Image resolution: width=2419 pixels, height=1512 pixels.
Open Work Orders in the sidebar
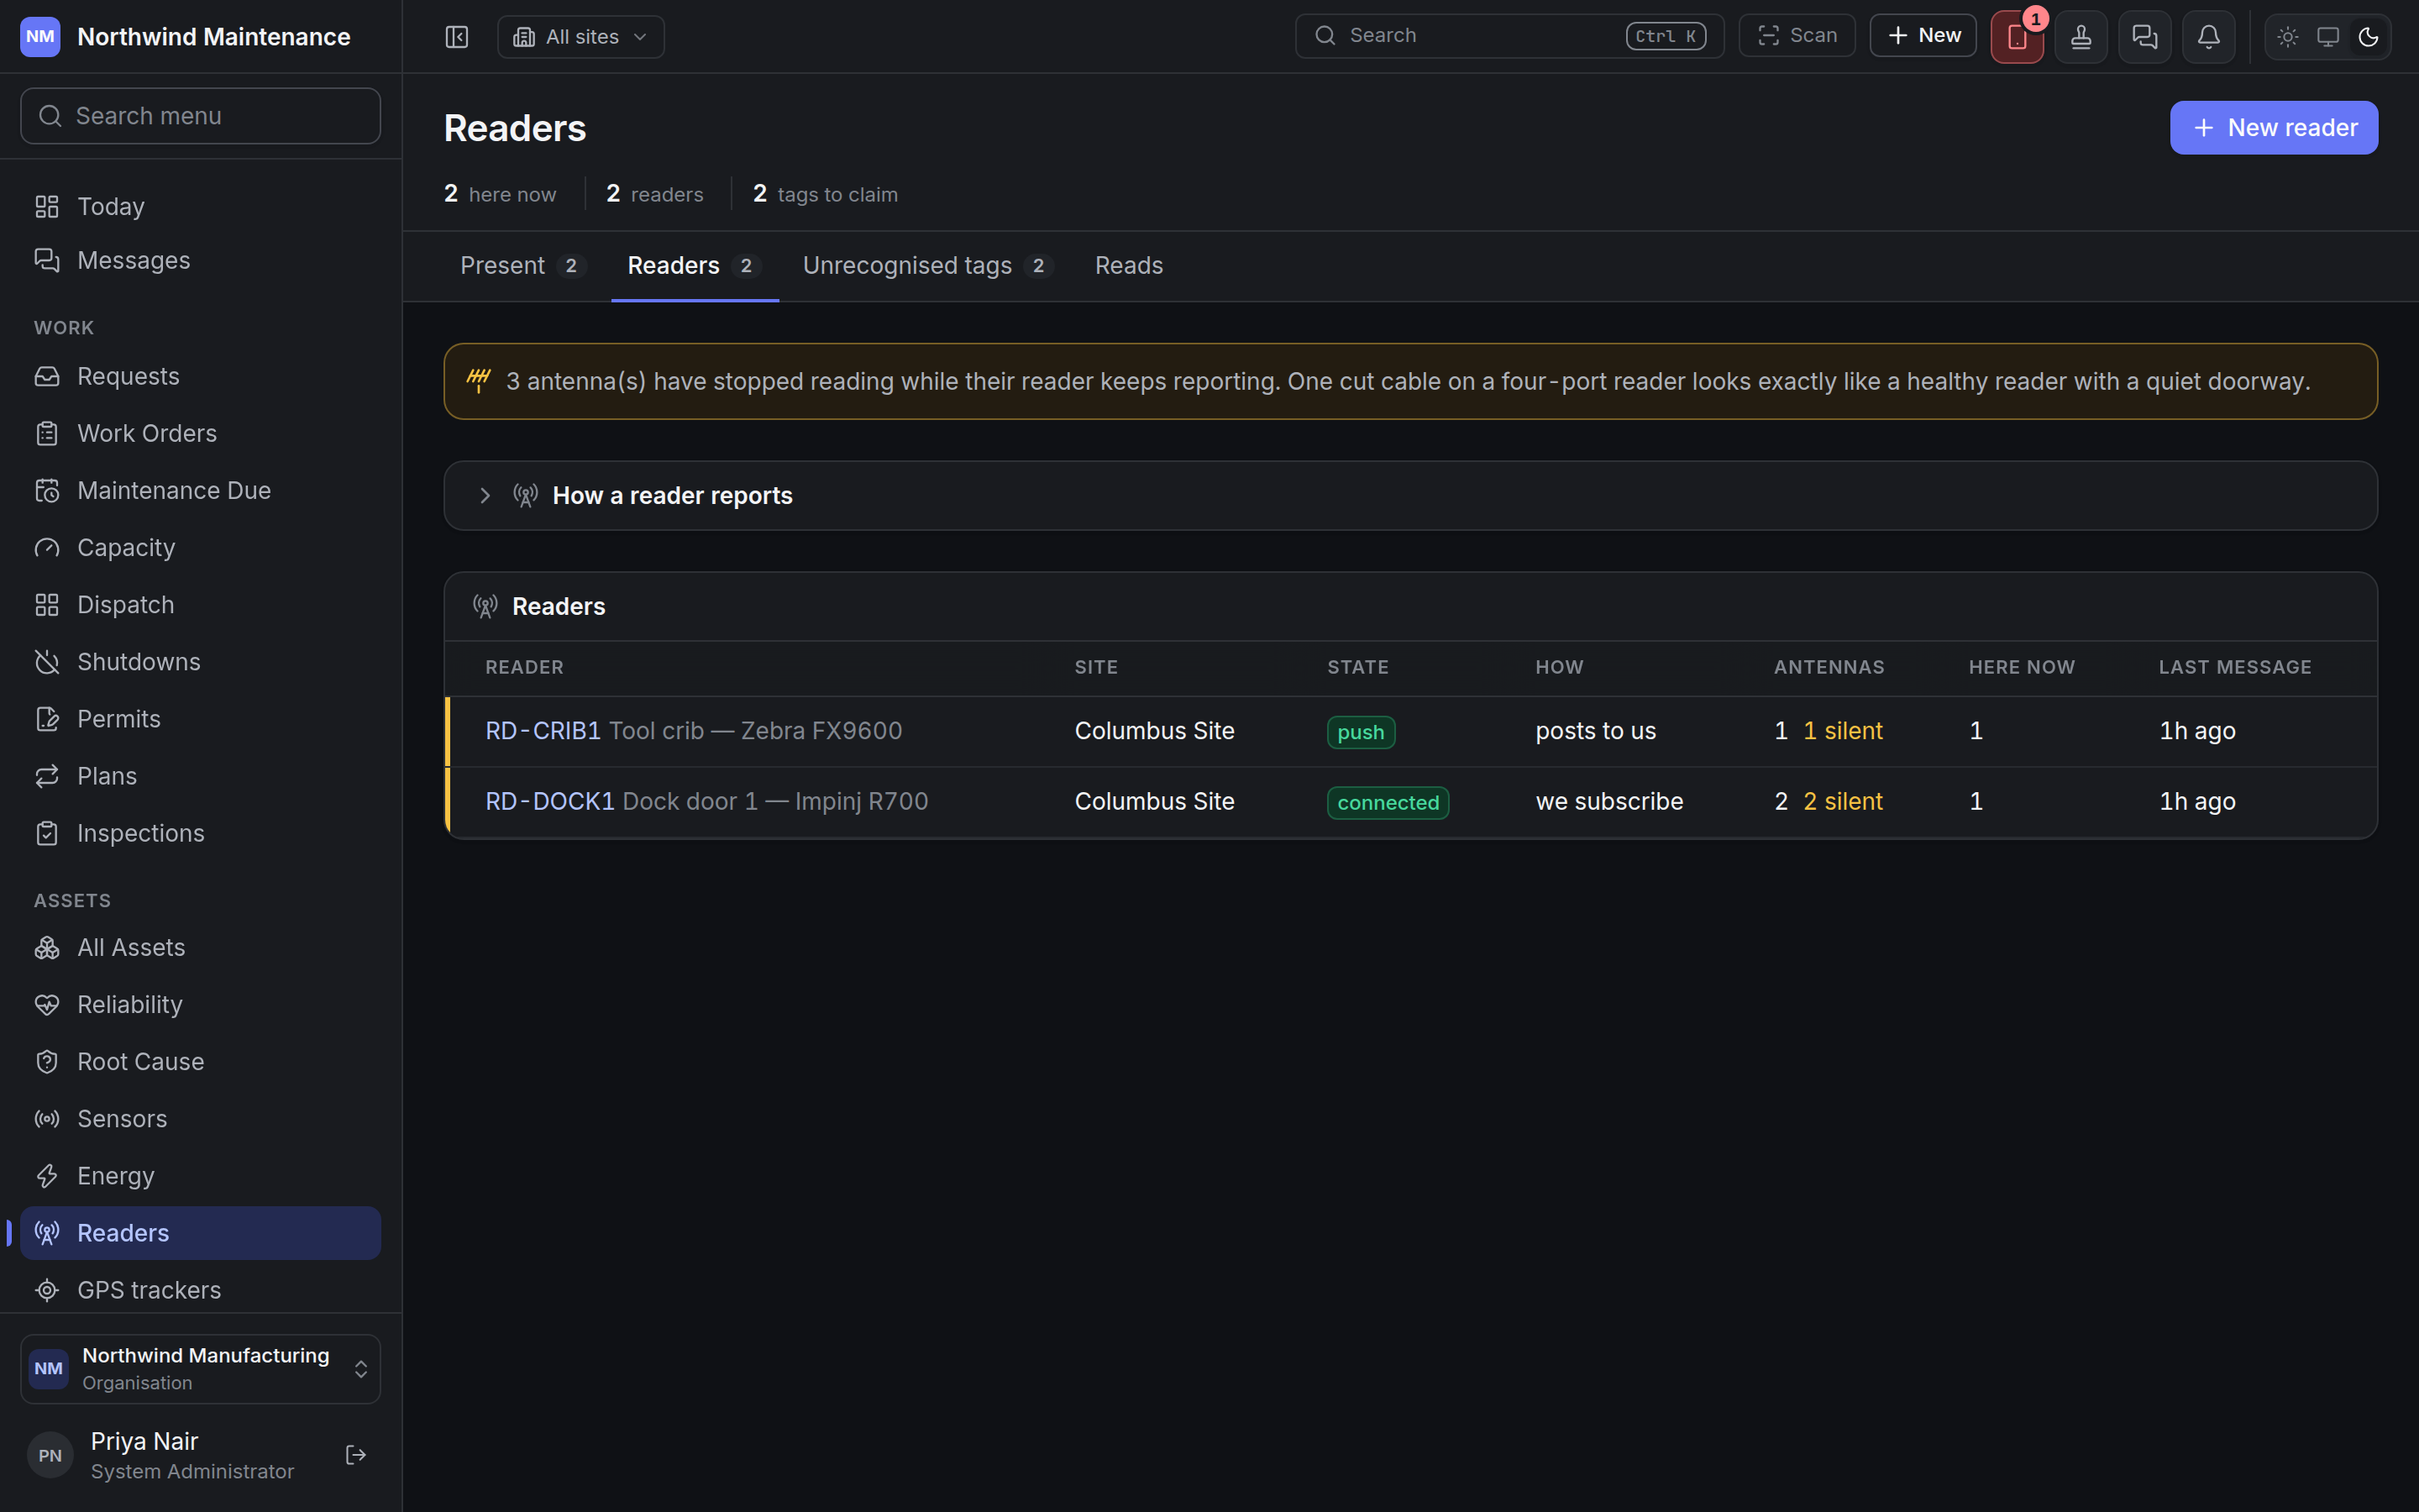[200, 433]
